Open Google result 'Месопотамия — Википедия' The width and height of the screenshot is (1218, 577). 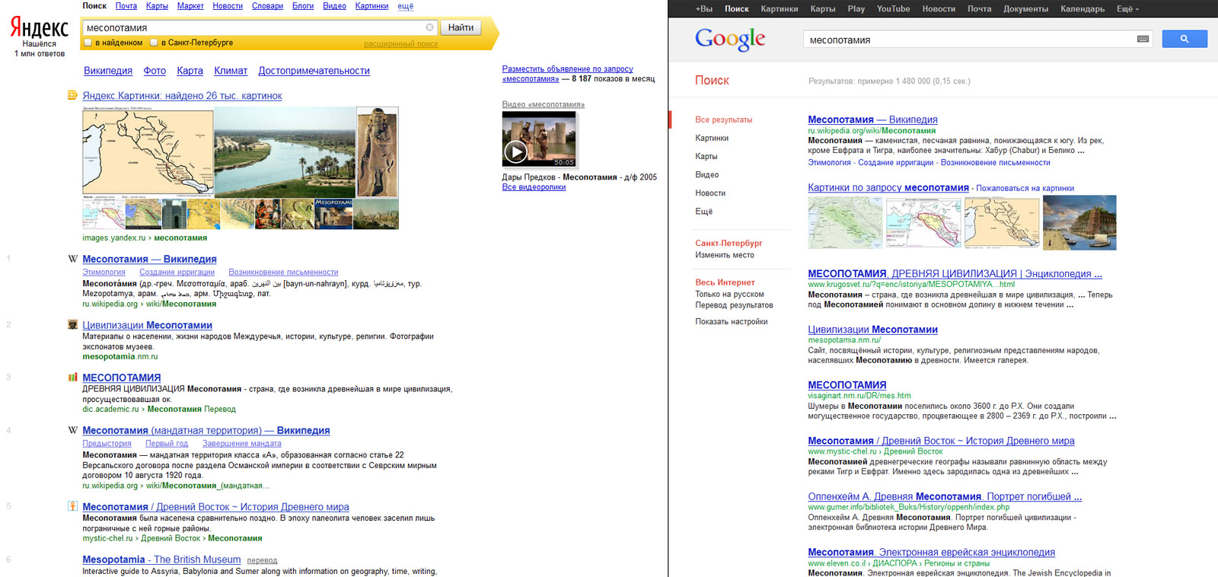point(872,120)
